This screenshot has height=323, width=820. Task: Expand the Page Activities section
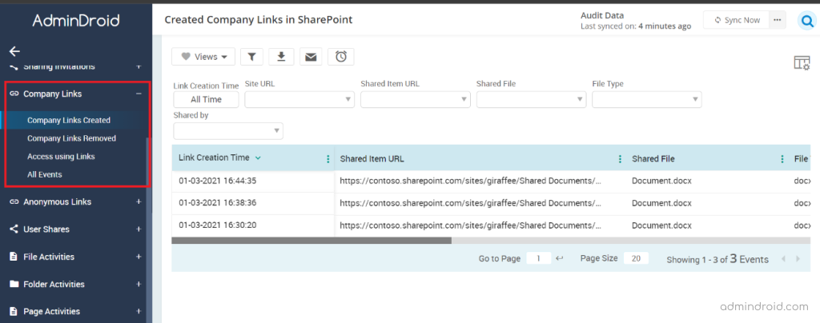pyautogui.click(x=139, y=312)
